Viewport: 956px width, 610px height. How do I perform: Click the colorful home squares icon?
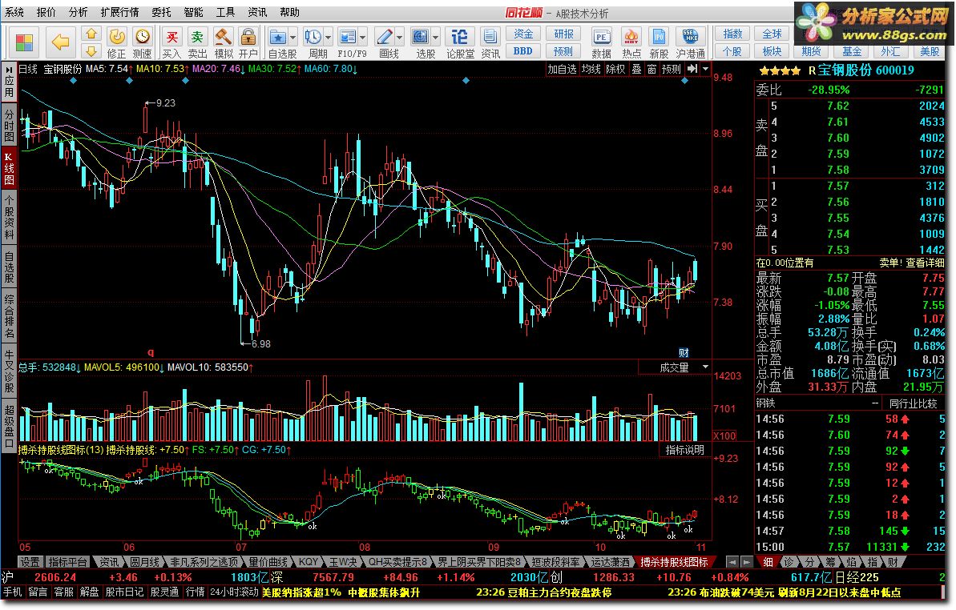pyautogui.click(x=24, y=42)
